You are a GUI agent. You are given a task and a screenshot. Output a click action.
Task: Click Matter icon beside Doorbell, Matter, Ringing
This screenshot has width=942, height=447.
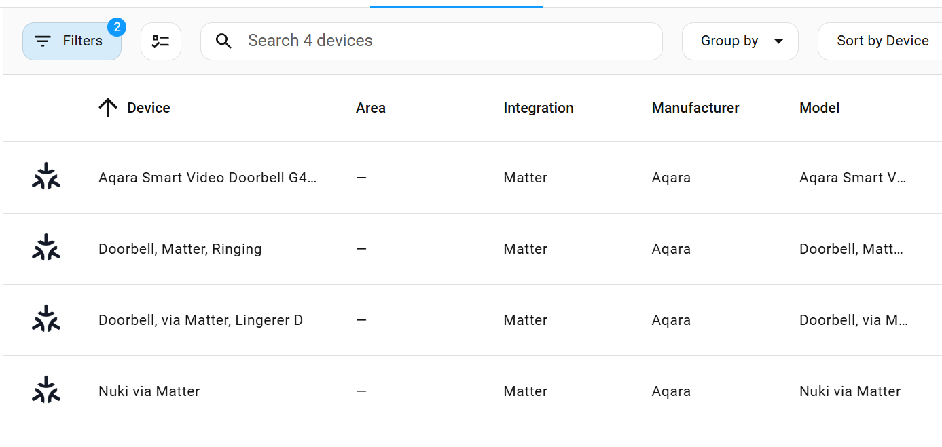(46, 248)
